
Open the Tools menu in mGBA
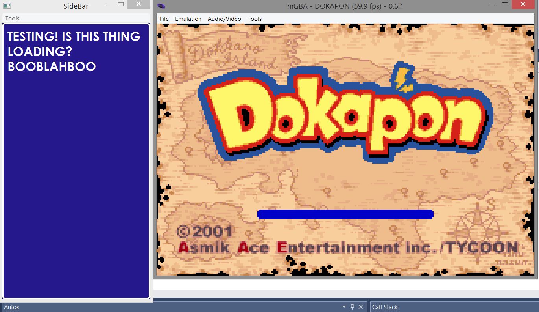pos(255,19)
